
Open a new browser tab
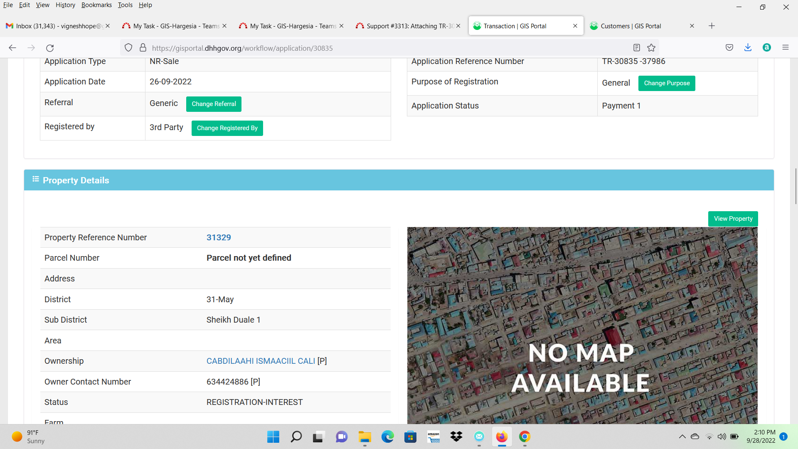point(712,26)
